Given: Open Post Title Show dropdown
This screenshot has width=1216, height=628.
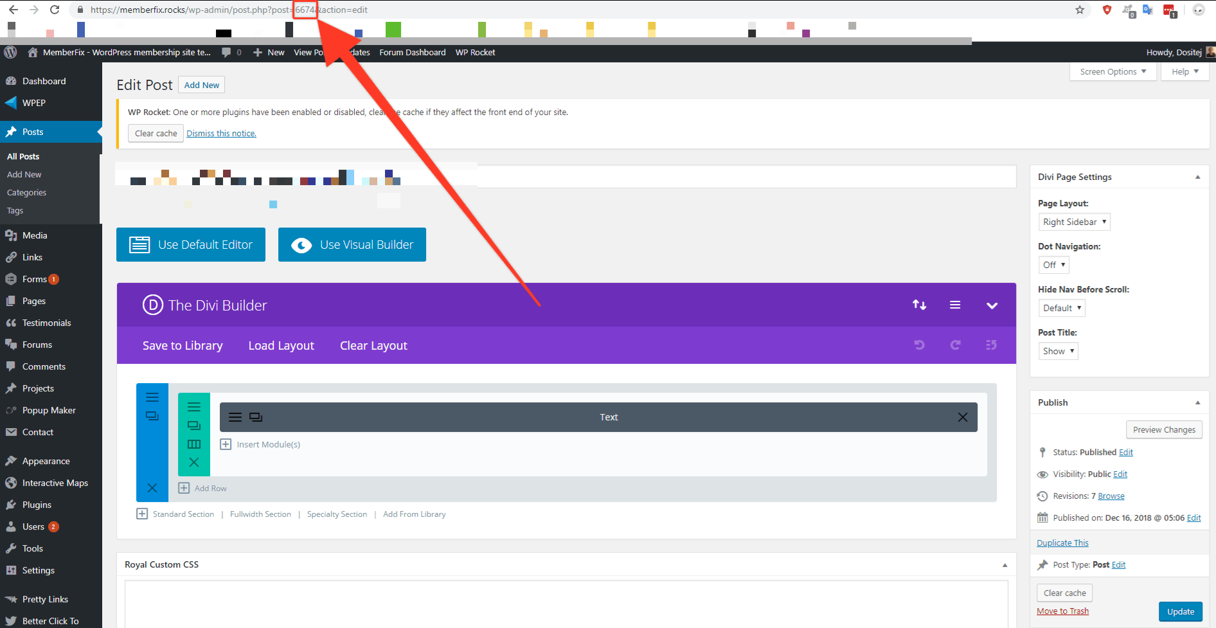Looking at the screenshot, I should (x=1058, y=351).
